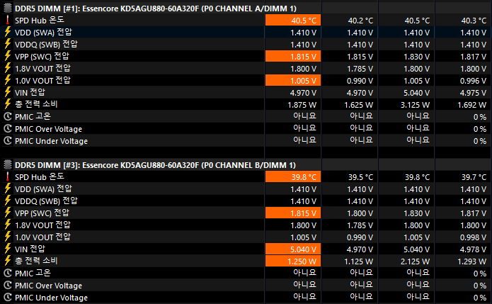492x304 pixels.
Task: Click lightning icon beside DIMM #3 1.0V VOUT
Action: 8,237
